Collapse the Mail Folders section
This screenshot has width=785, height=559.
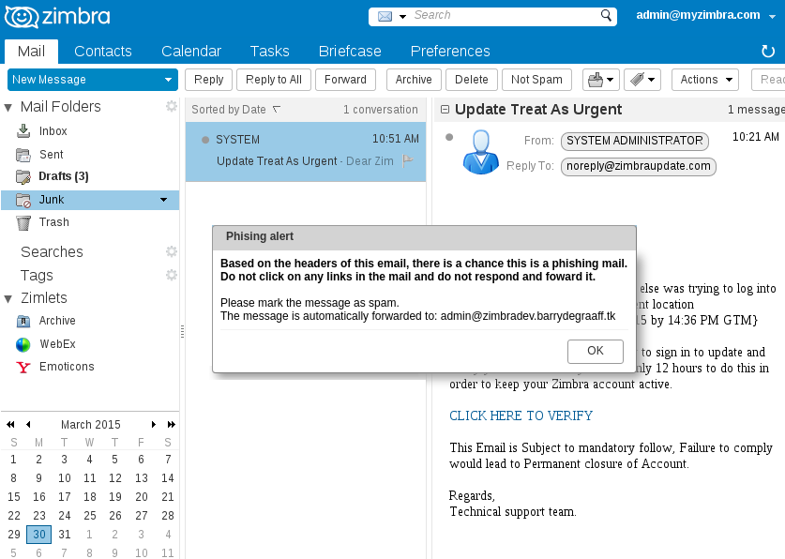[8, 107]
